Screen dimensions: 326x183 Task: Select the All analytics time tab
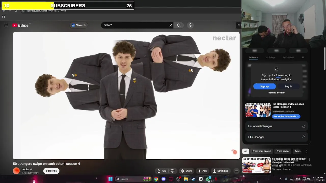click(x=303, y=57)
